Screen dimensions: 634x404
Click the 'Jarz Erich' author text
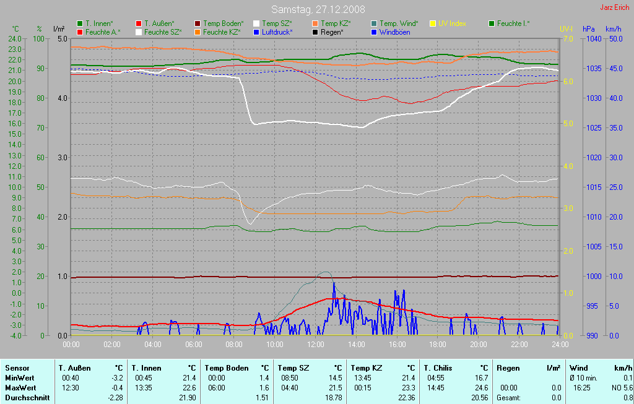point(614,7)
